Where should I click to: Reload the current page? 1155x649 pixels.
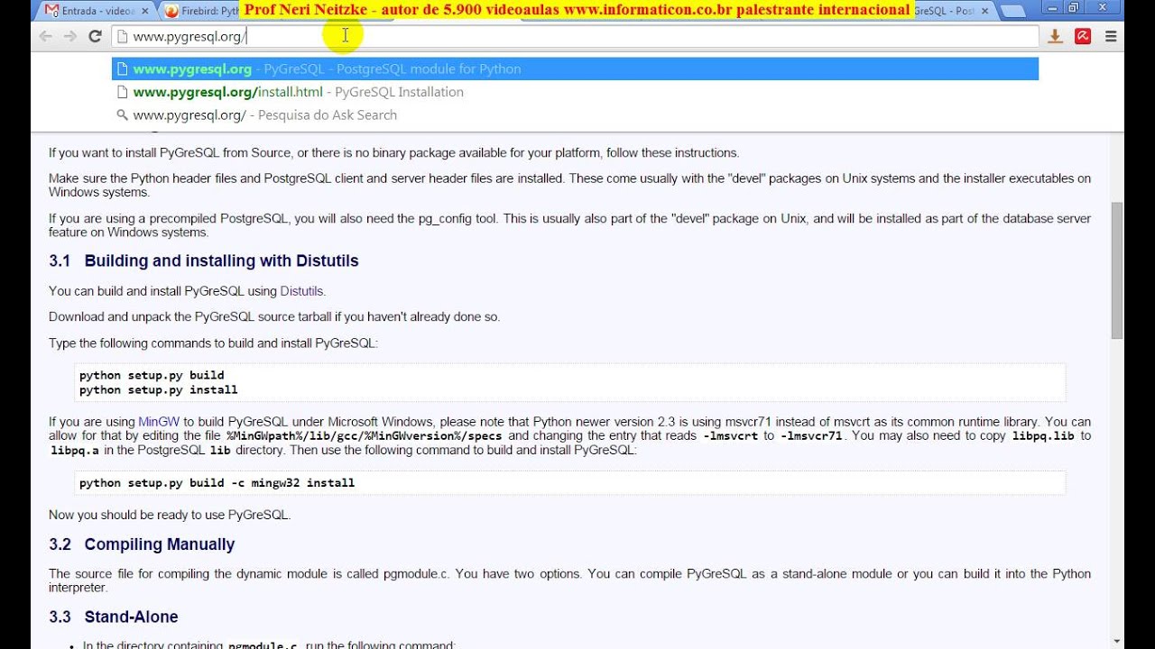(95, 36)
